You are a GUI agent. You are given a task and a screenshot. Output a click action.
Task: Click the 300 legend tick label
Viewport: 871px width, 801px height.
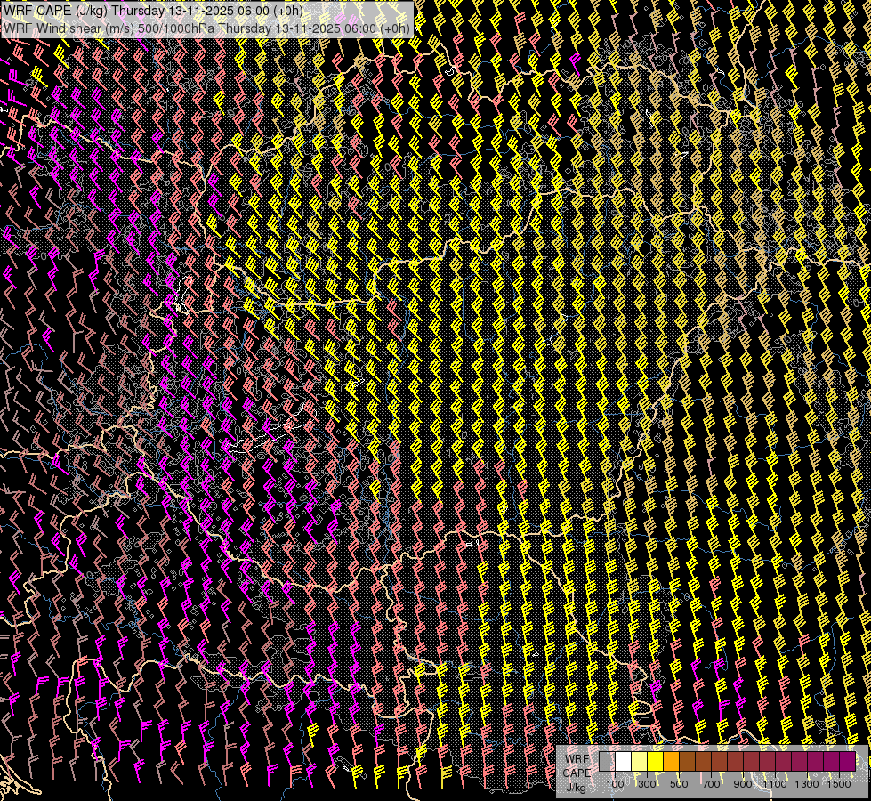pyautogui.click(x=647, y=783)
